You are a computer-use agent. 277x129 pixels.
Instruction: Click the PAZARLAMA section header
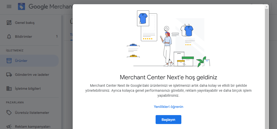click(15, 102)
